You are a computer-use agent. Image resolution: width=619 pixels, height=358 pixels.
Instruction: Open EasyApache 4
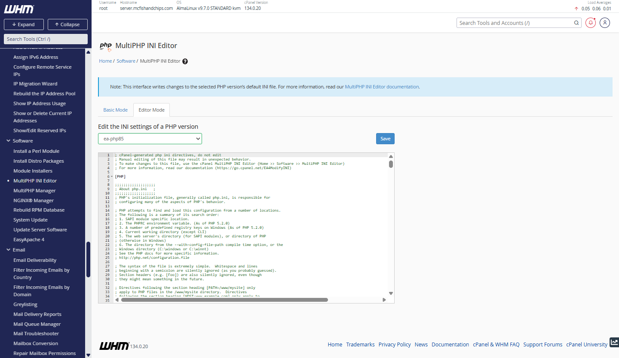pos(29,240)
